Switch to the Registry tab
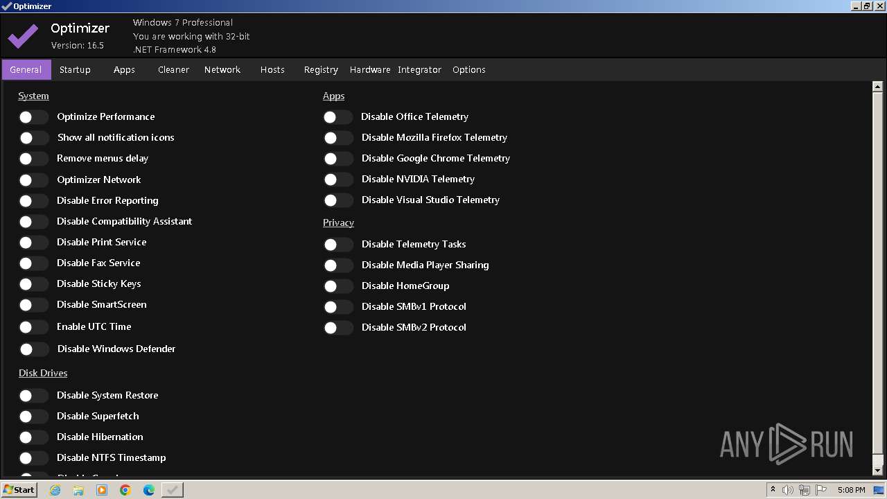 click(321, 69)
